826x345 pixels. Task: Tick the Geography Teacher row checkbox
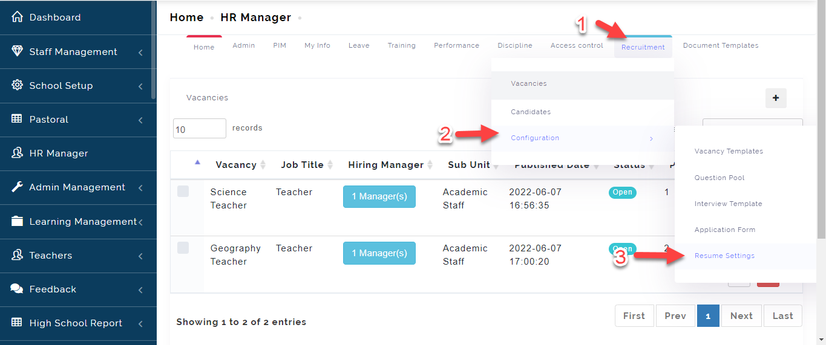pos(183,248)
